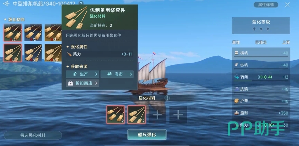Click the 护甲 armor attribute icon
Viewport: 299px width, 146px height.
point(236,101)
